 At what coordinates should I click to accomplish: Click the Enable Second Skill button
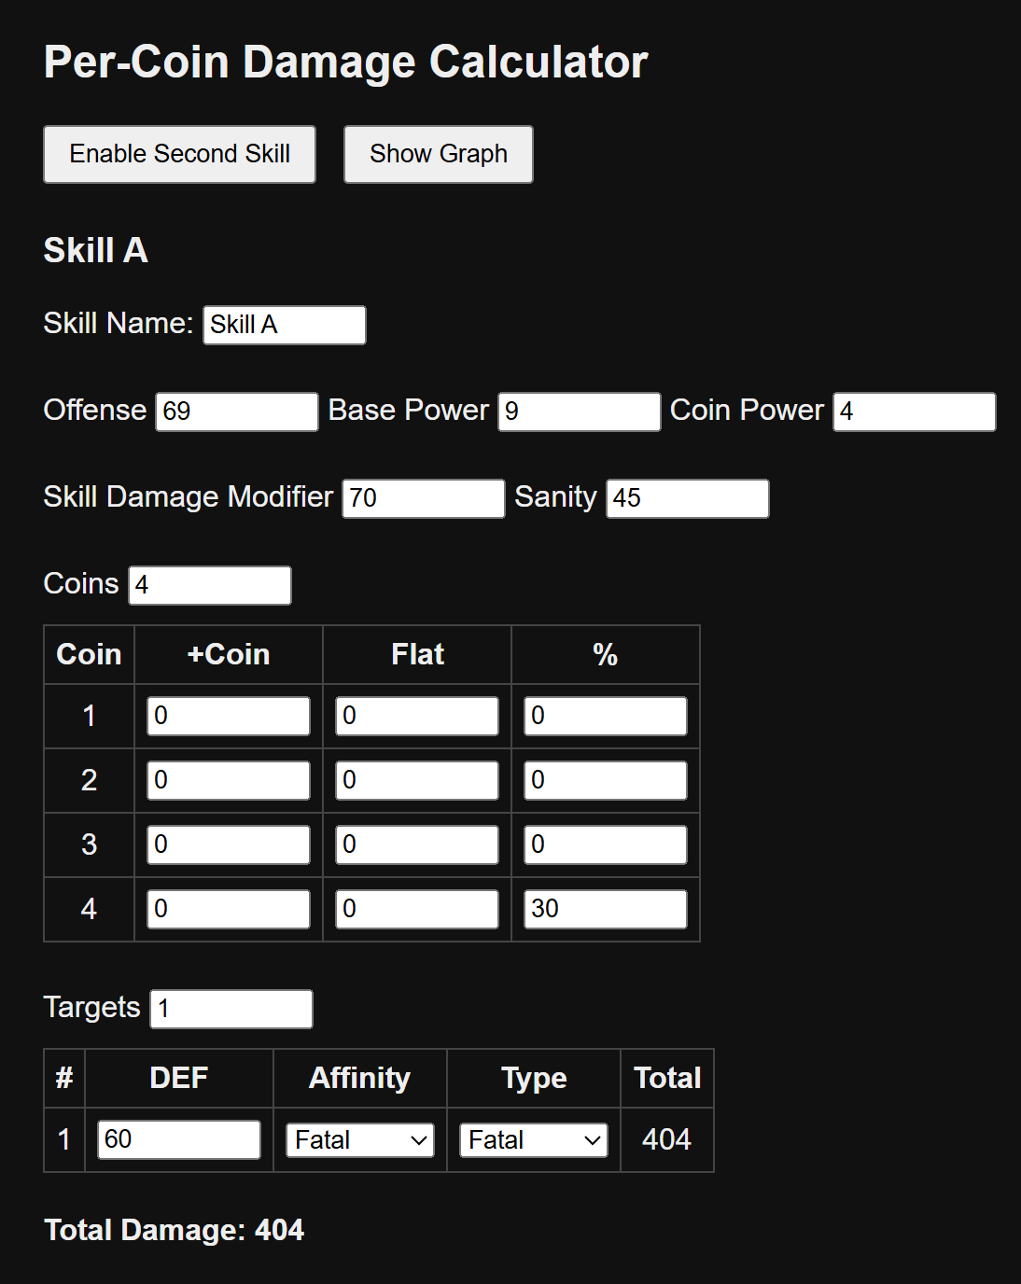(x=179, y=154)
